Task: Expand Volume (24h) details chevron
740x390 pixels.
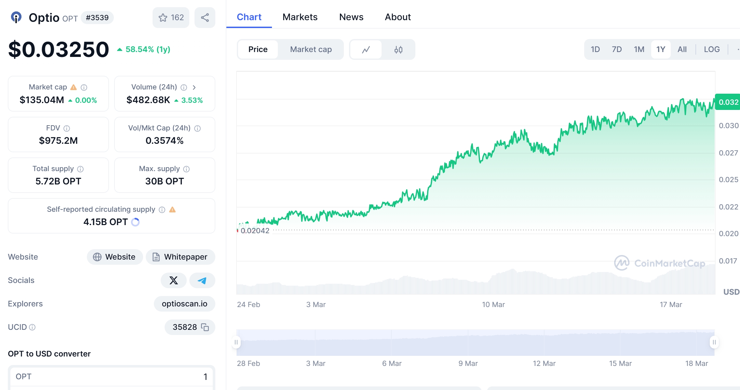Action: pyautogui.click(x=194, y=87)
